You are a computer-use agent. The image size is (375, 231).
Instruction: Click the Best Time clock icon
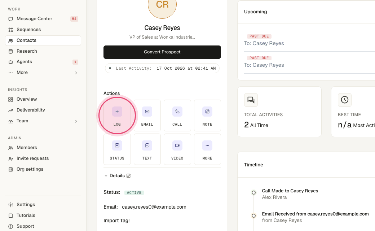pos(345,100)
